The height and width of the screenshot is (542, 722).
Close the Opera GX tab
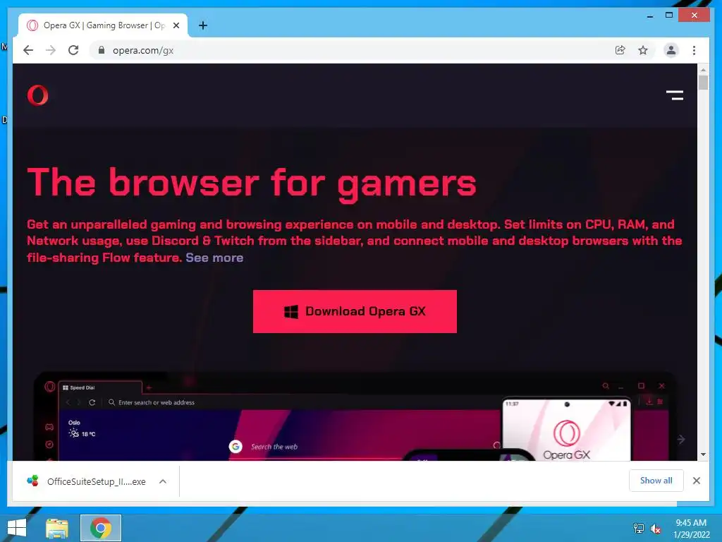point(176,25)
